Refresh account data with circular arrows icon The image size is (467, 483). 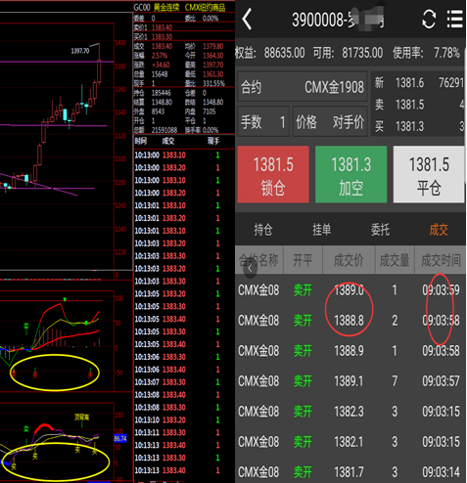pos(429,19)
